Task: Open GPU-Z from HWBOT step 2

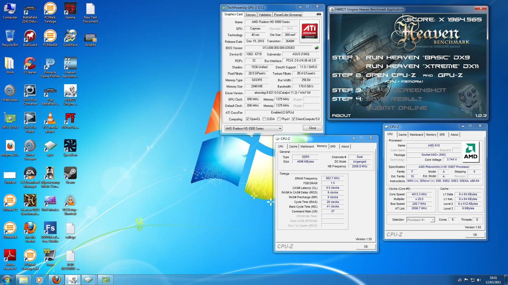Action: pos(450,75)
